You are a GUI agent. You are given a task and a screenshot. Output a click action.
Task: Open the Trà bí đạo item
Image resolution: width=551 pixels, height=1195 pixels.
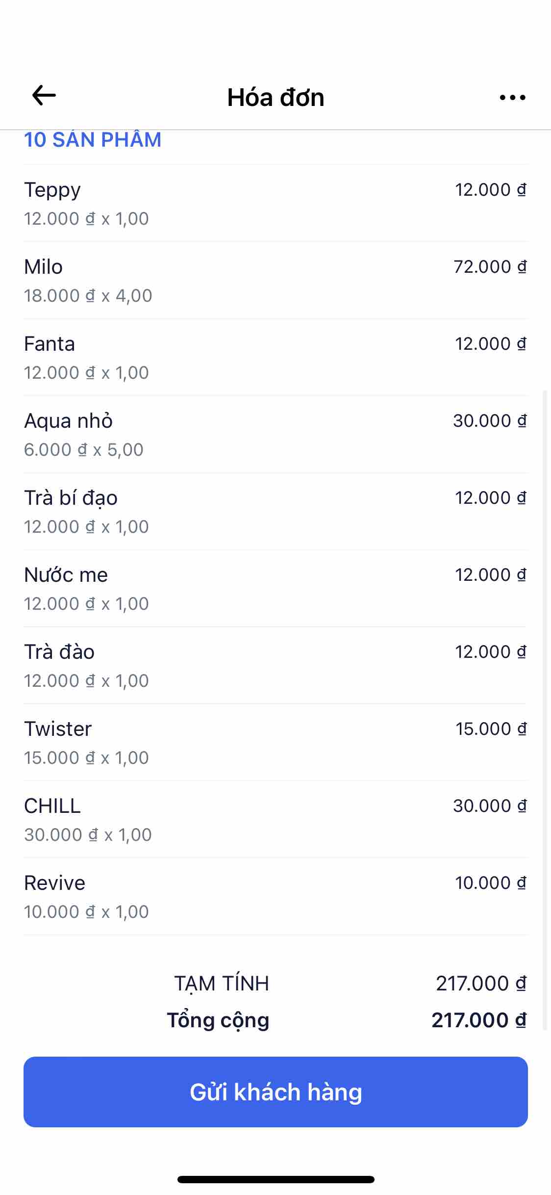coord(275,511)
